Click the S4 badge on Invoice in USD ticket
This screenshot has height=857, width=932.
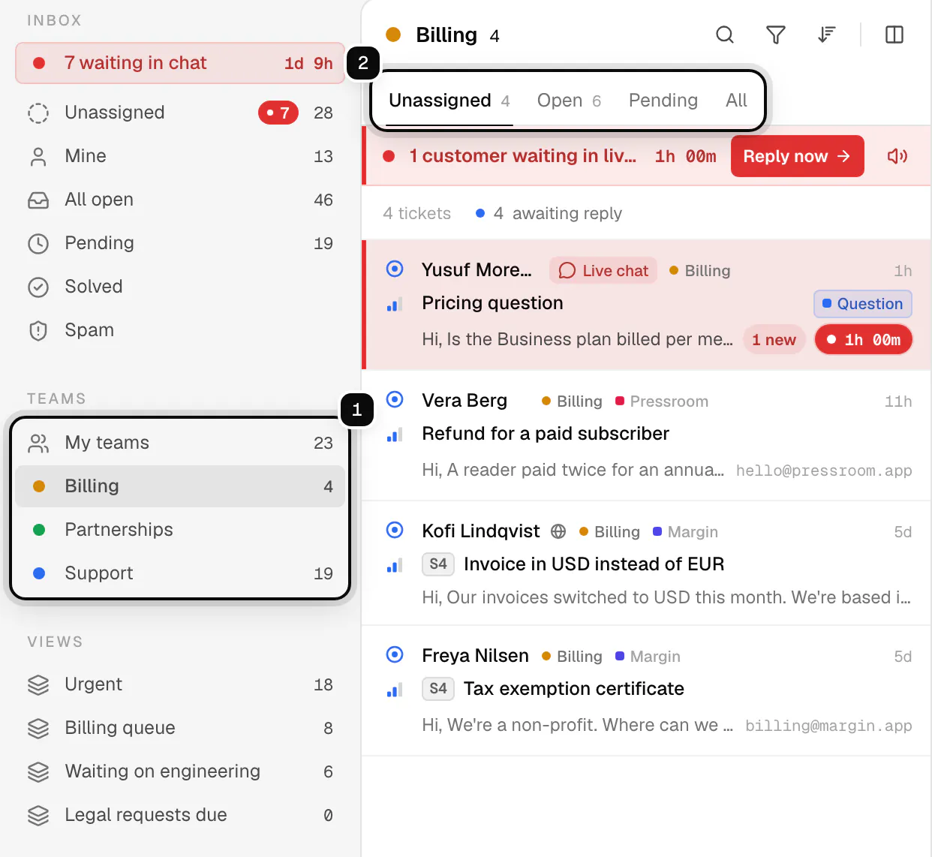tap(438, 564)
